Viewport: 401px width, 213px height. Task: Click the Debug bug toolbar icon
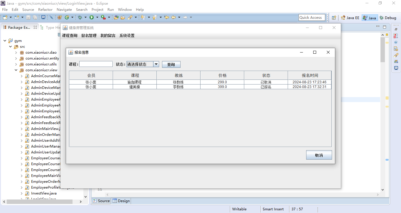coord(80,18)
